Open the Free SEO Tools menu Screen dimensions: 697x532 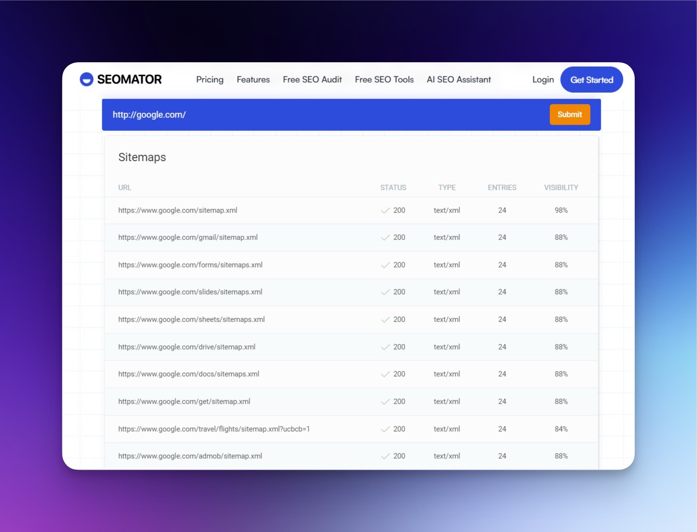click(384, 79)
